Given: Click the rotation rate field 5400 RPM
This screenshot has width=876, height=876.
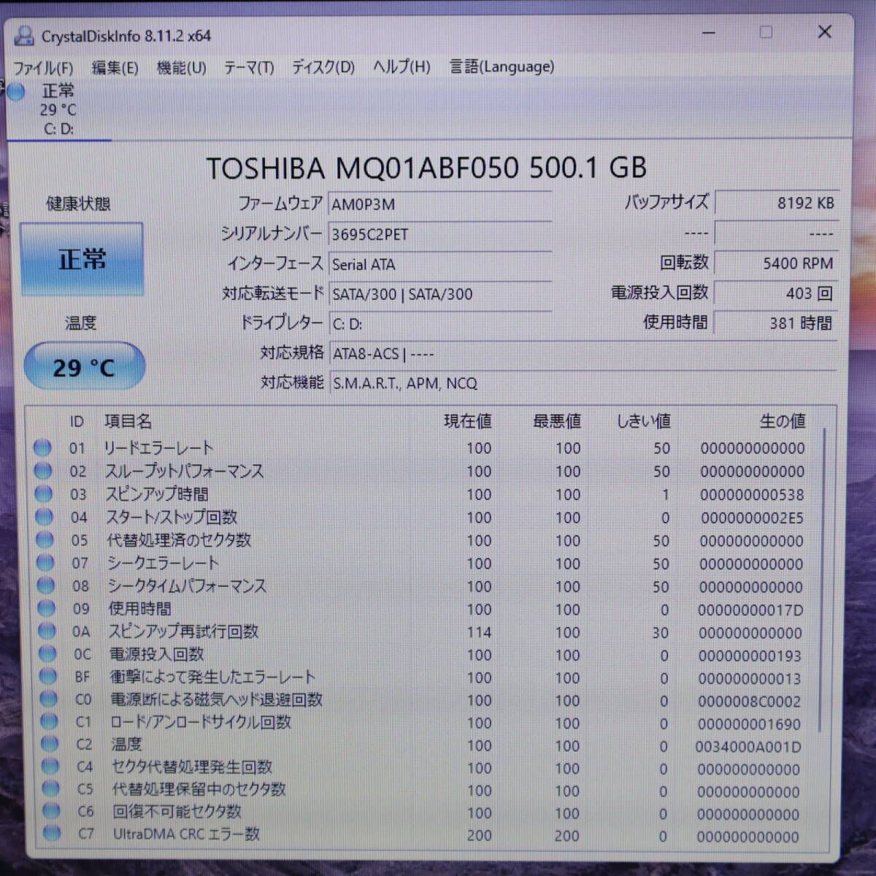Looking at the screenshot, I should (776, 263).
